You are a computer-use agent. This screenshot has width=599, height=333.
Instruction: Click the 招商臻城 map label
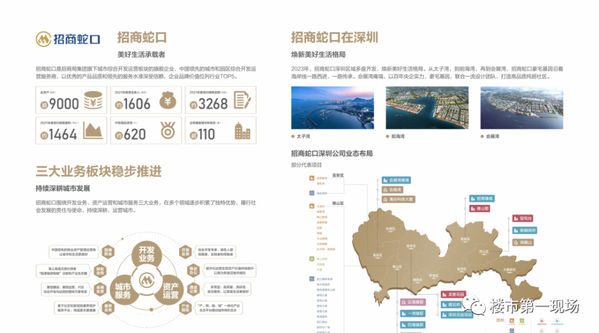(482, 199)
